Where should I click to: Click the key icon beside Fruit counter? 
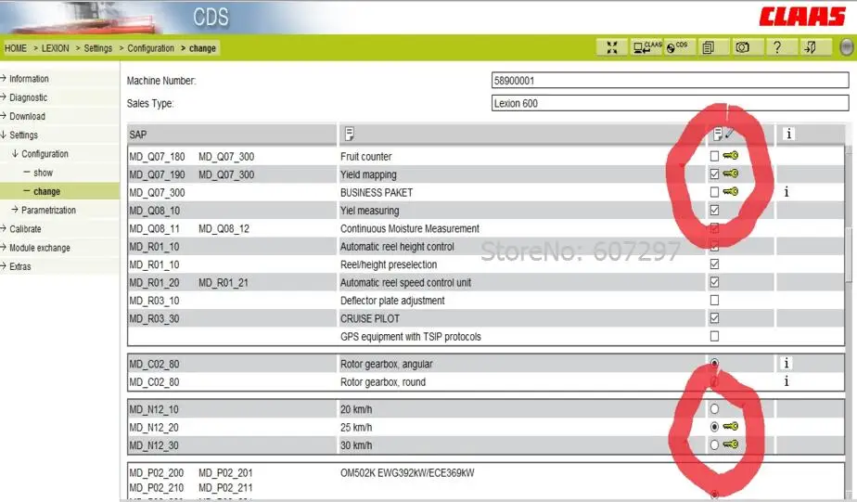[731, 156]
